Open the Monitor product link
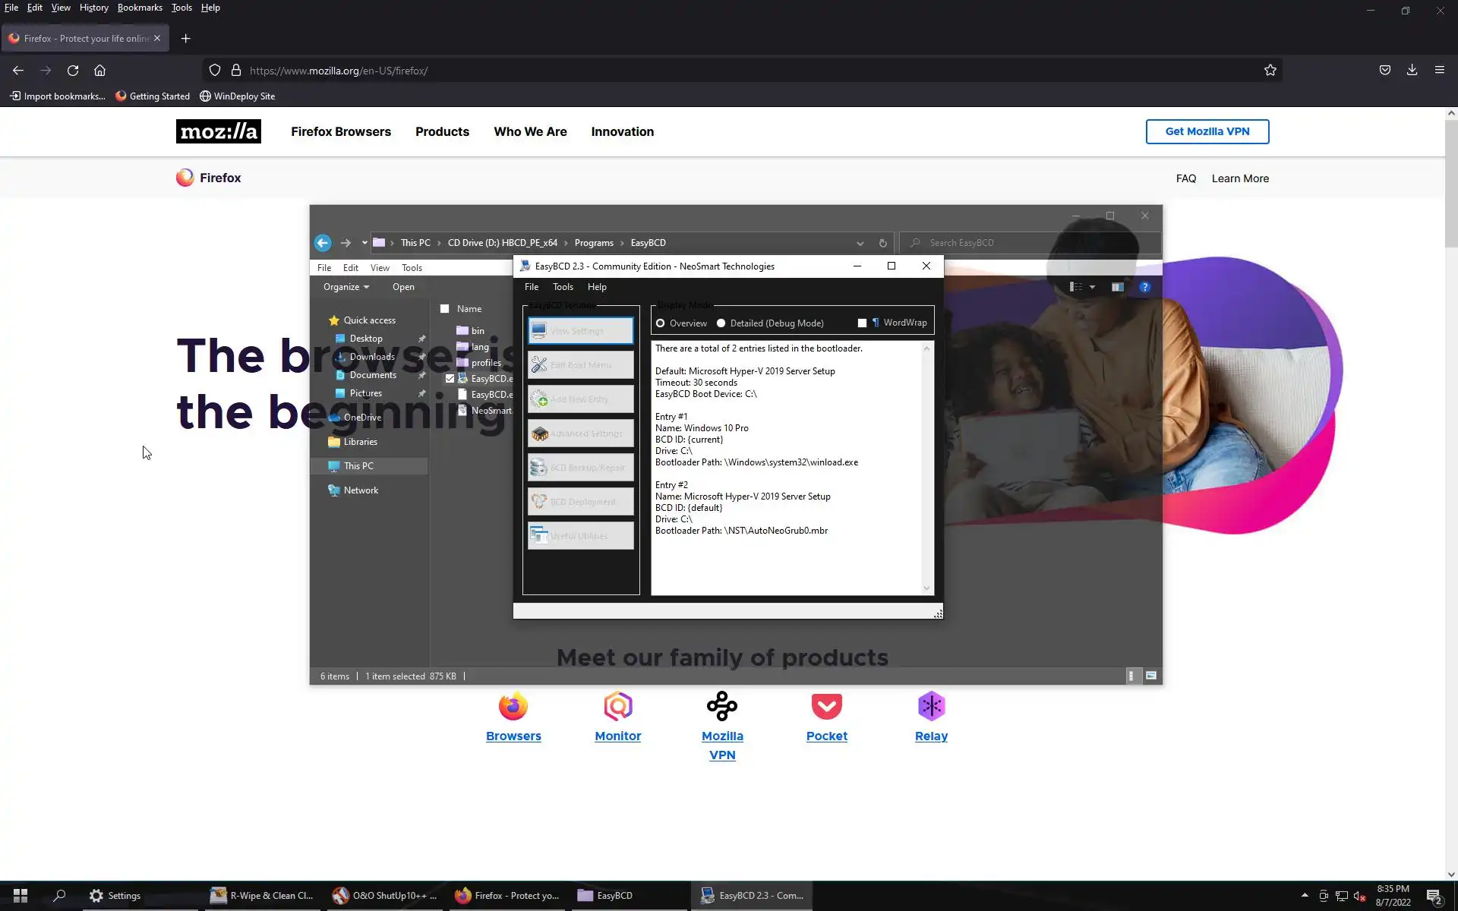 pyautogui.click(x=617, y=736)
